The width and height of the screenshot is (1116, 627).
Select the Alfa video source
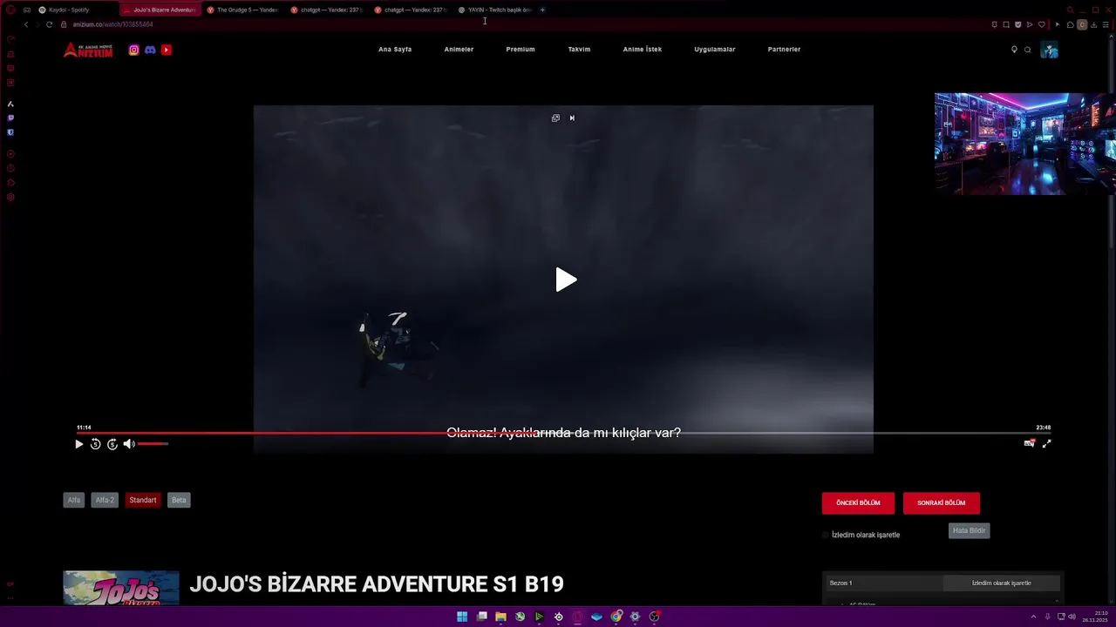coord(74,500)
